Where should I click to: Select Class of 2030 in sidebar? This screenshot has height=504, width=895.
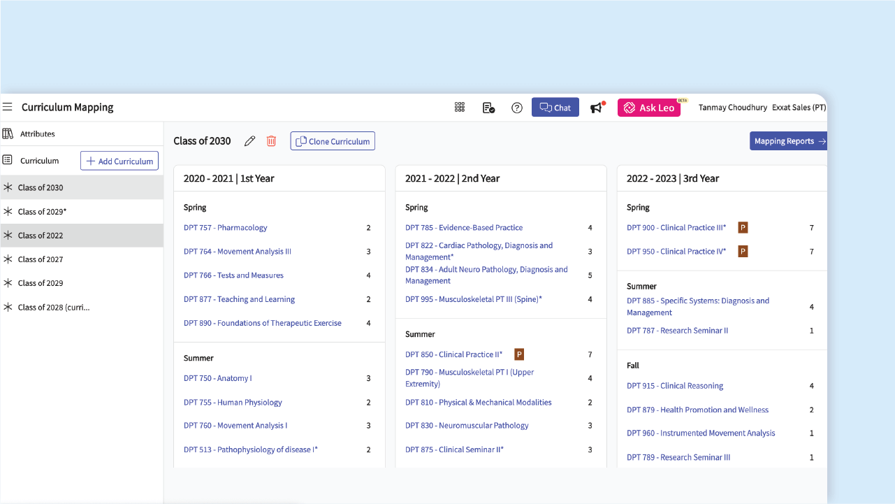coord(82,187)
